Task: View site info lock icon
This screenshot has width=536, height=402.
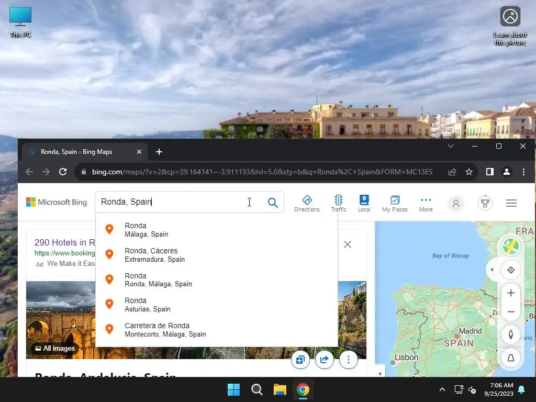Action: (x=84, y=172)
